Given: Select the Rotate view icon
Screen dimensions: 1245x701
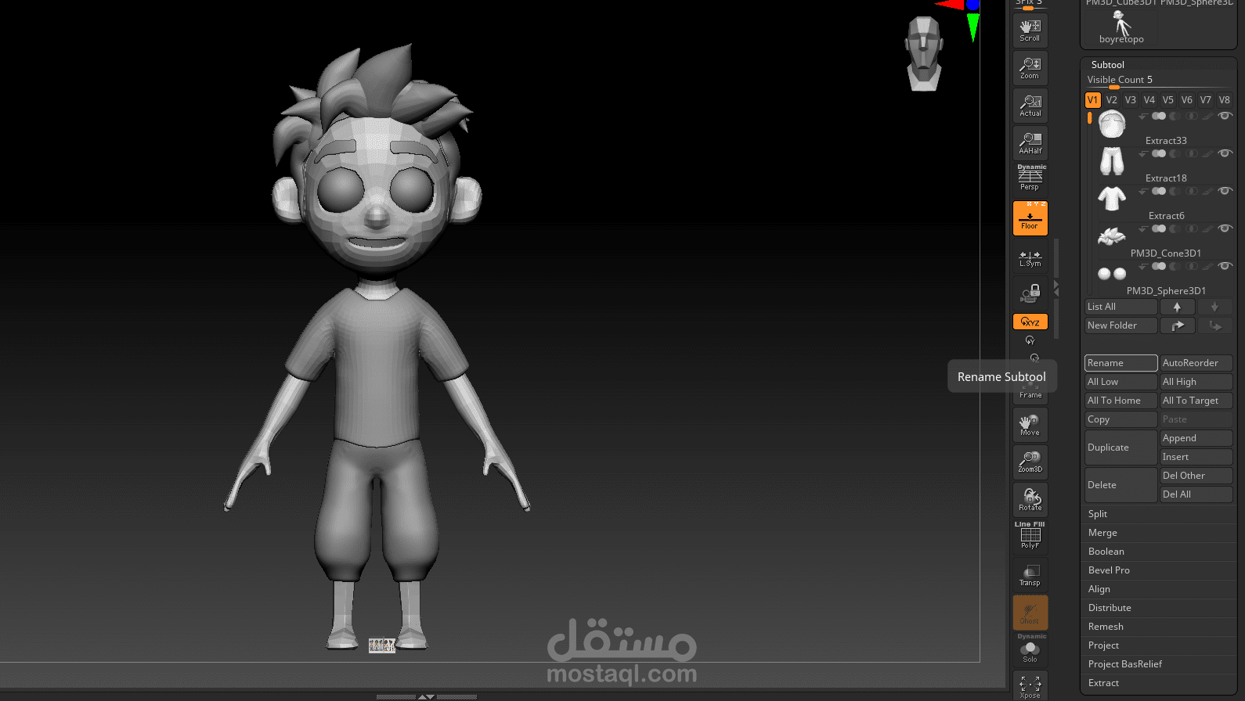Looking at the screenshot, I should click(x=1030, y=500).
